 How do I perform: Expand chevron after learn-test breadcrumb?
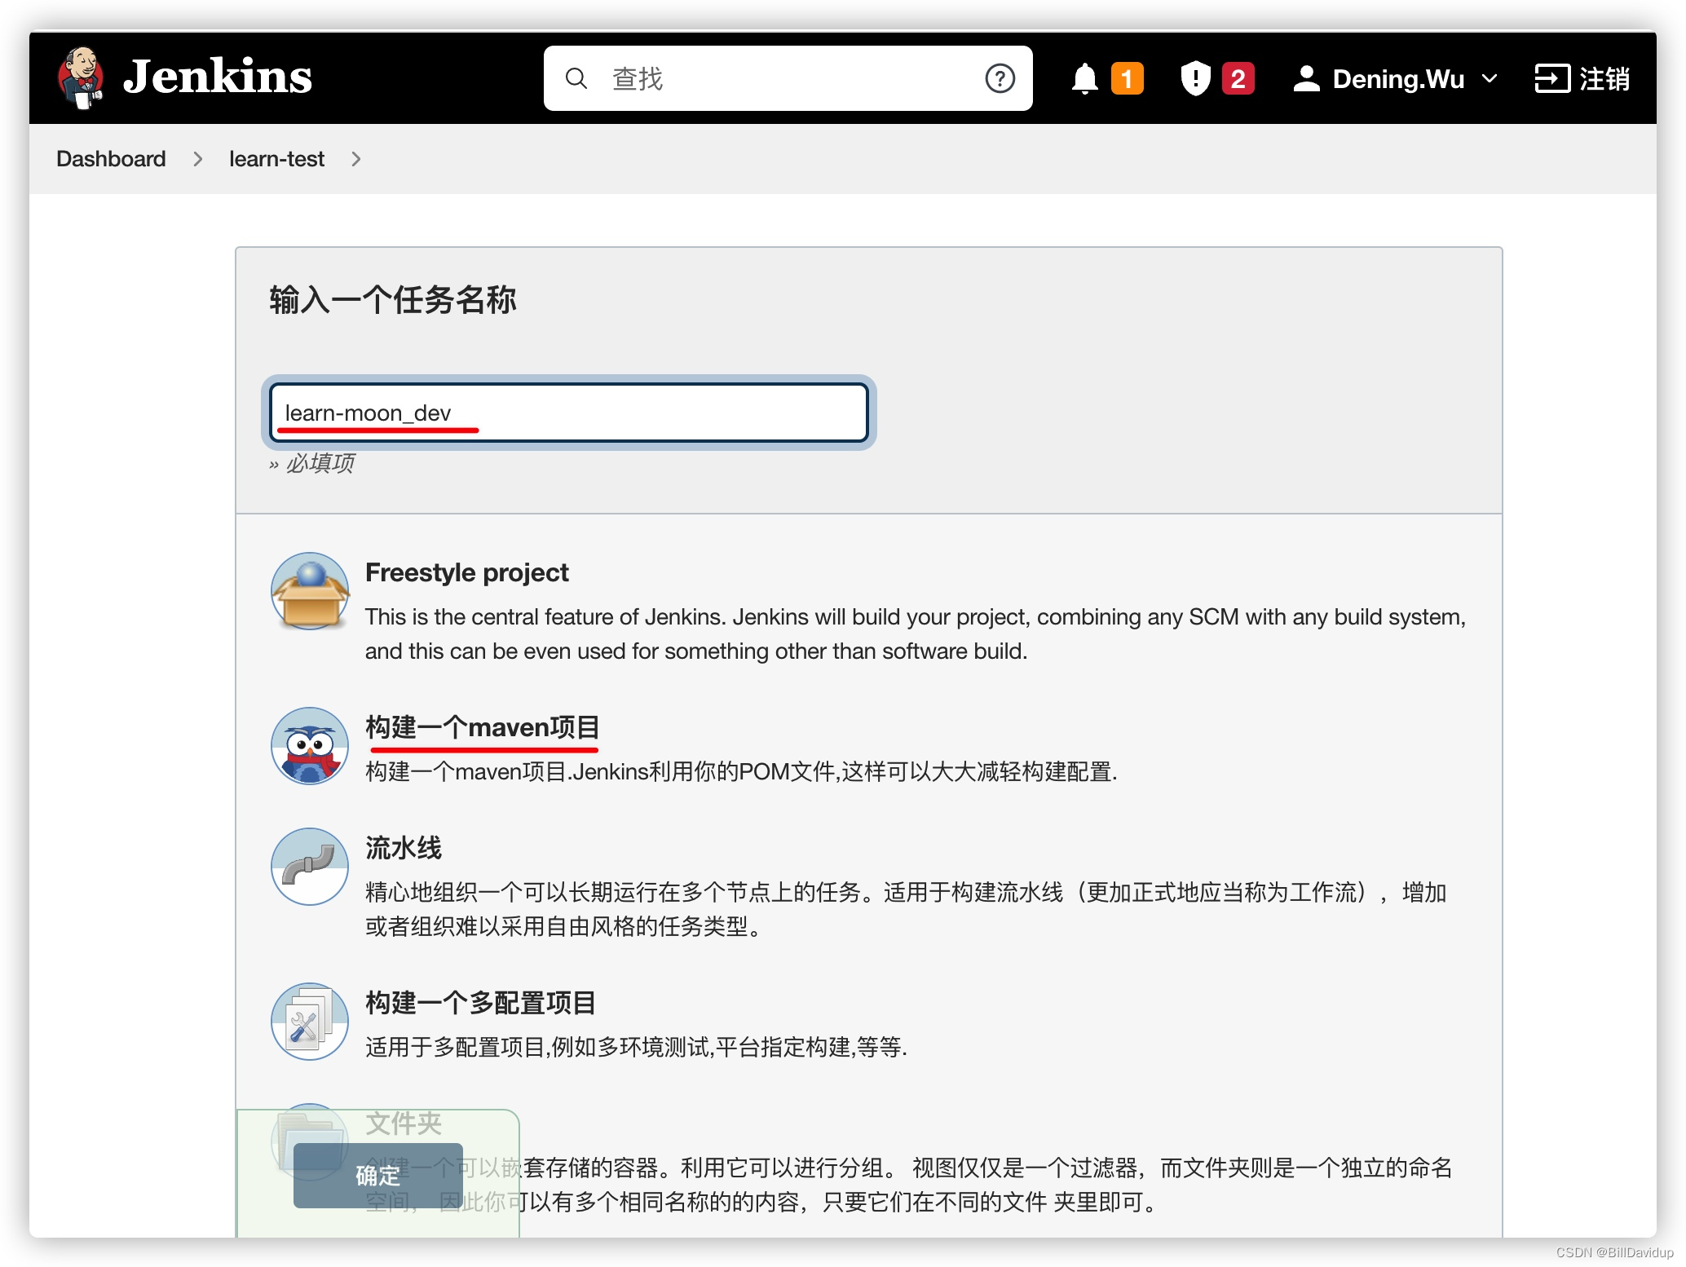(355, 159)
